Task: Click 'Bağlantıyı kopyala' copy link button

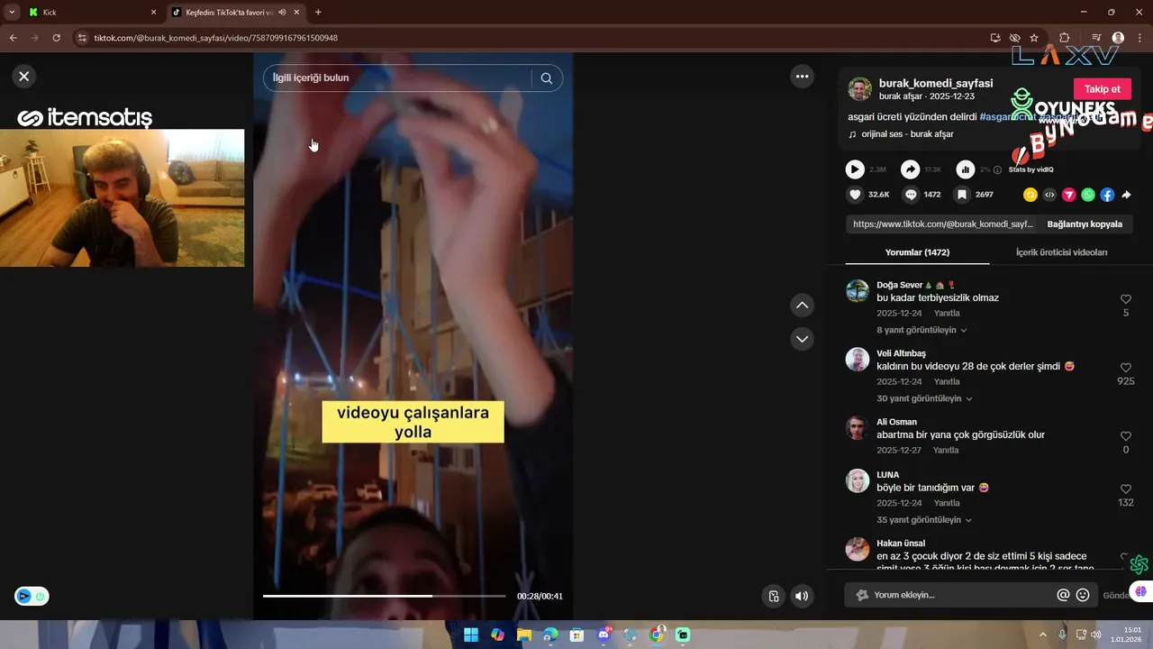Action: 1085,224
